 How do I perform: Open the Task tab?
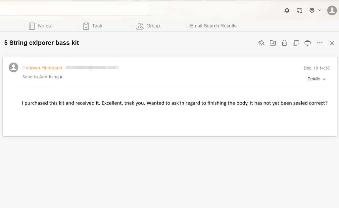(93, 26)
